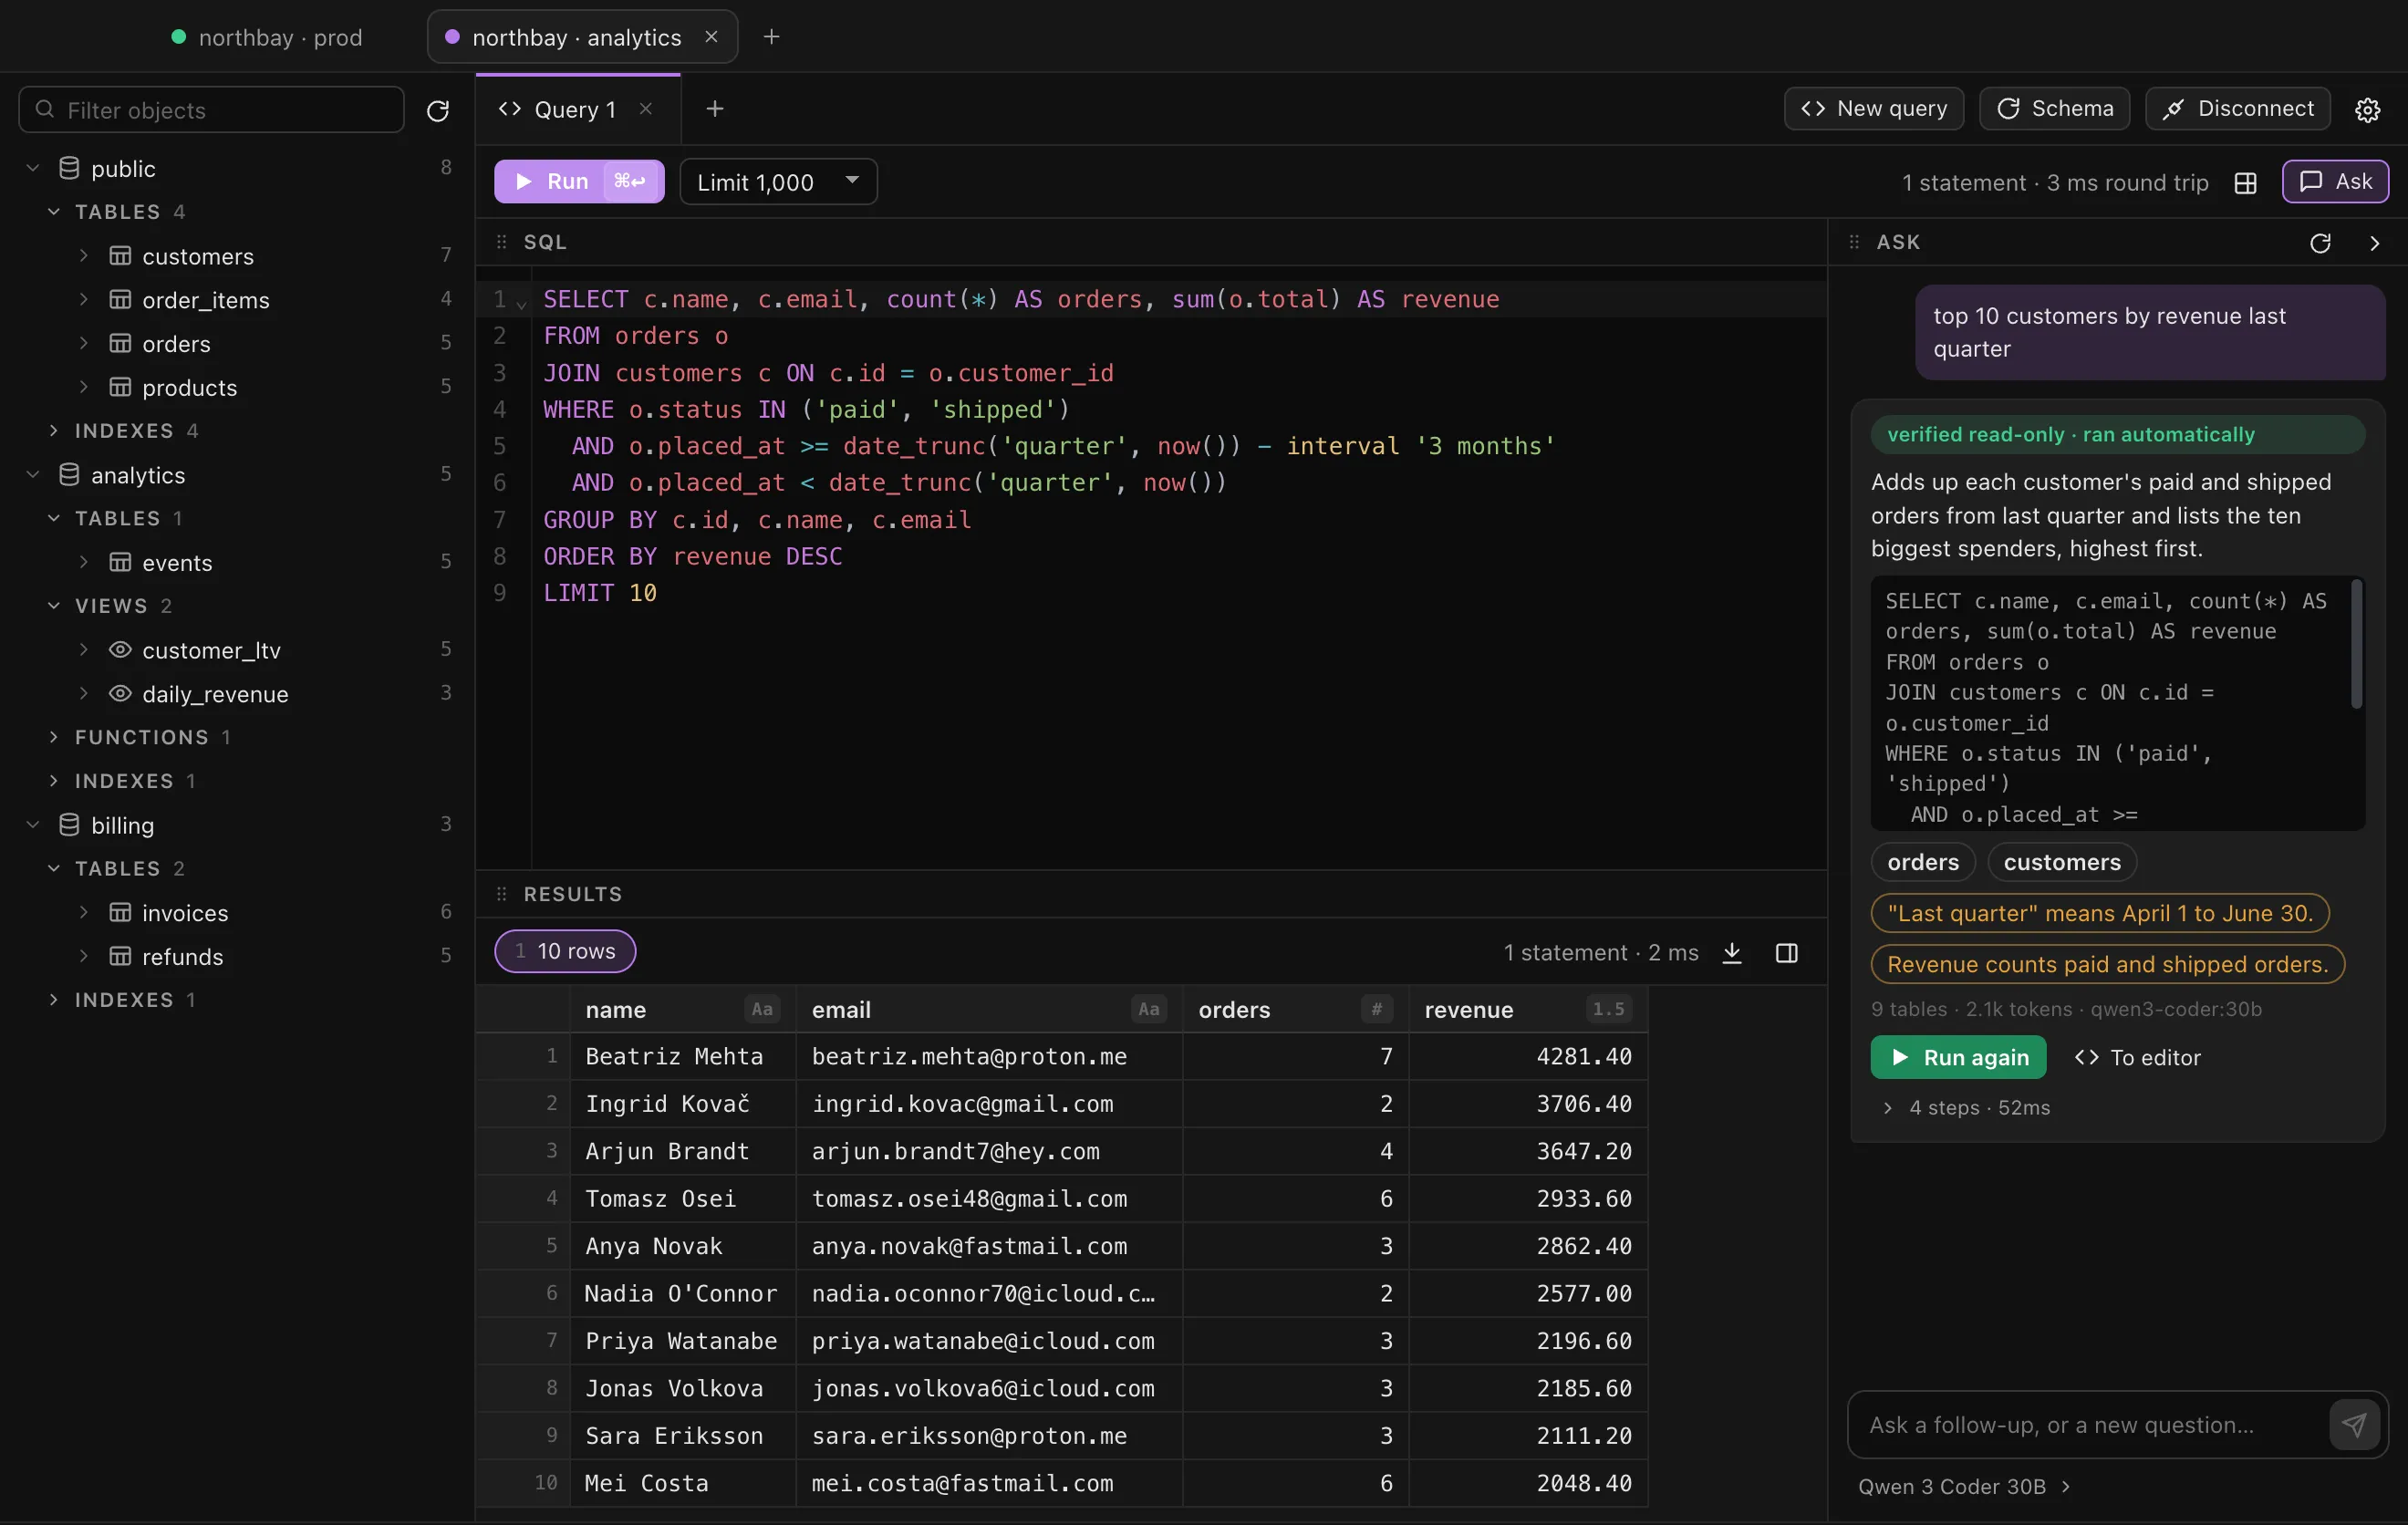Click the public schema database icon
2408x1525 pixels.
click(x=69, y=168)
